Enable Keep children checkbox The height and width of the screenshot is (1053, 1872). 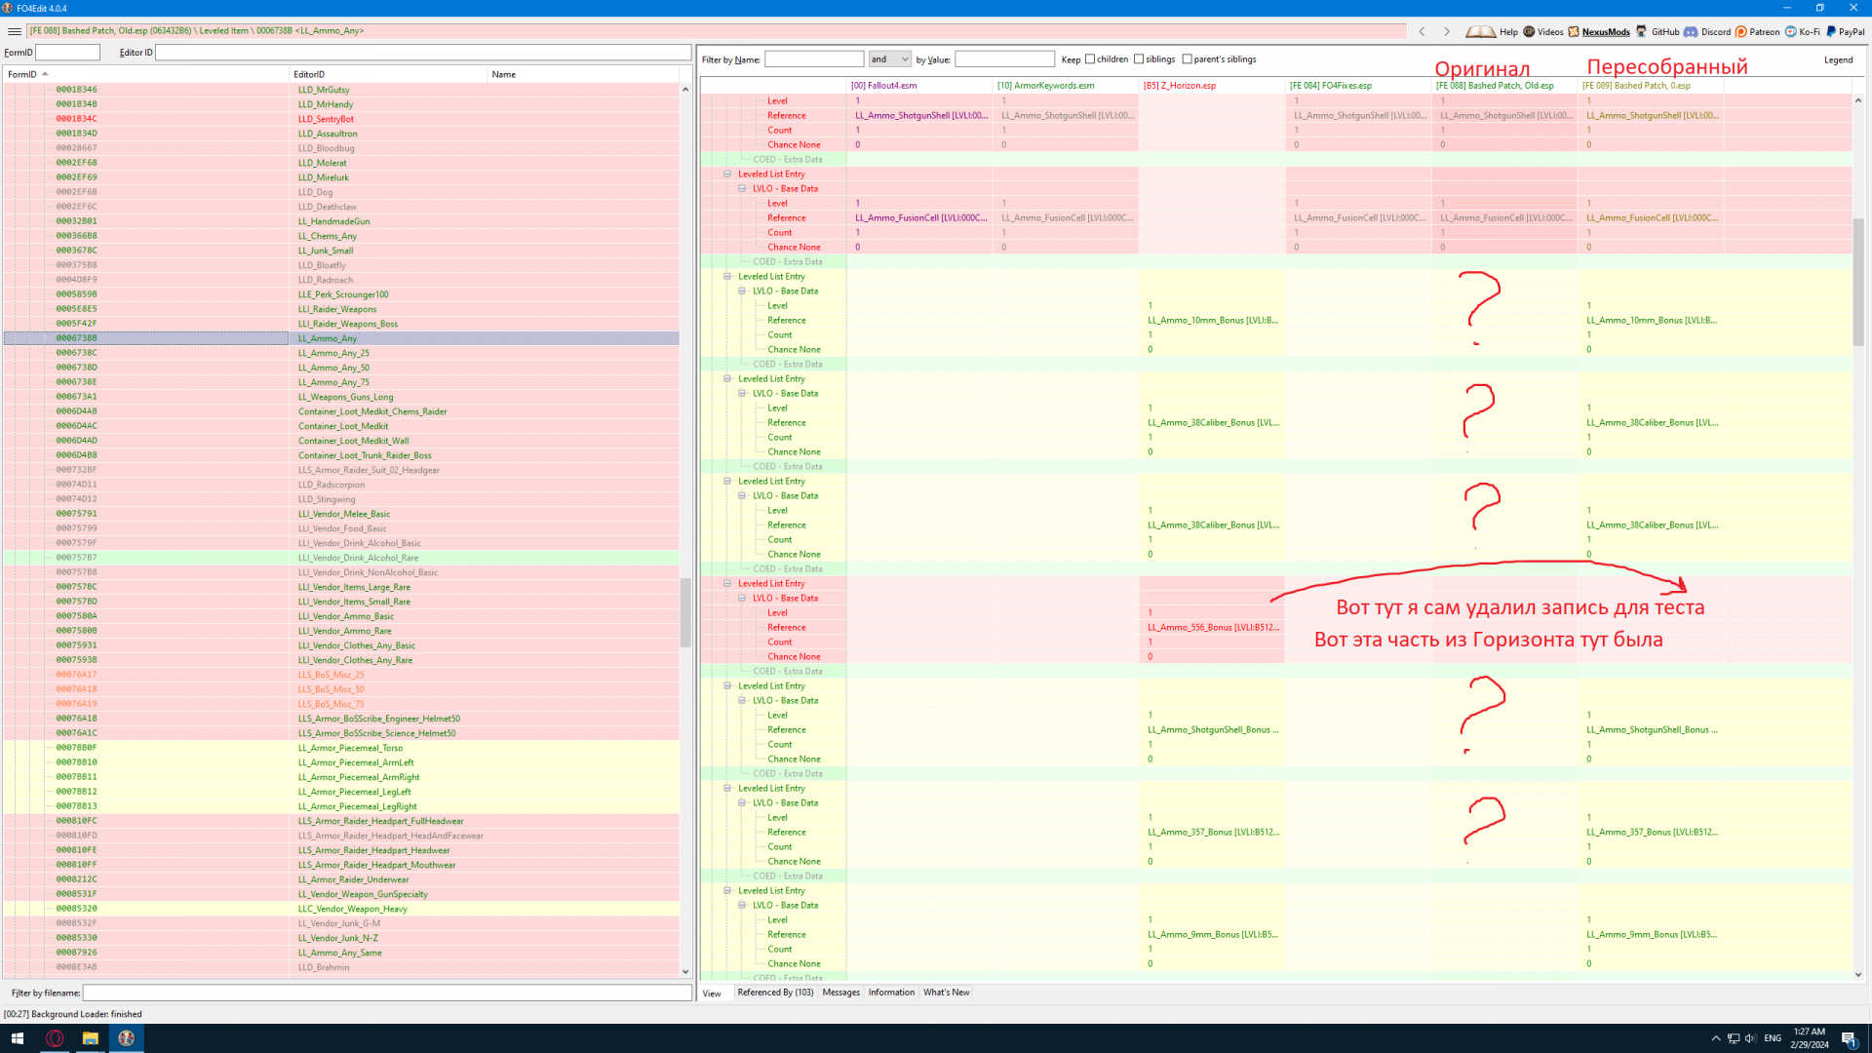[x=1090, y=59]
